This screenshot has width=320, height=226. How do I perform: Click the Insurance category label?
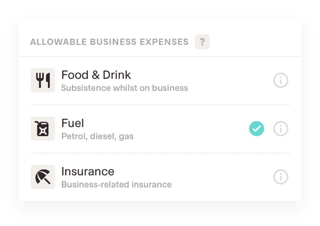[87, 171]
